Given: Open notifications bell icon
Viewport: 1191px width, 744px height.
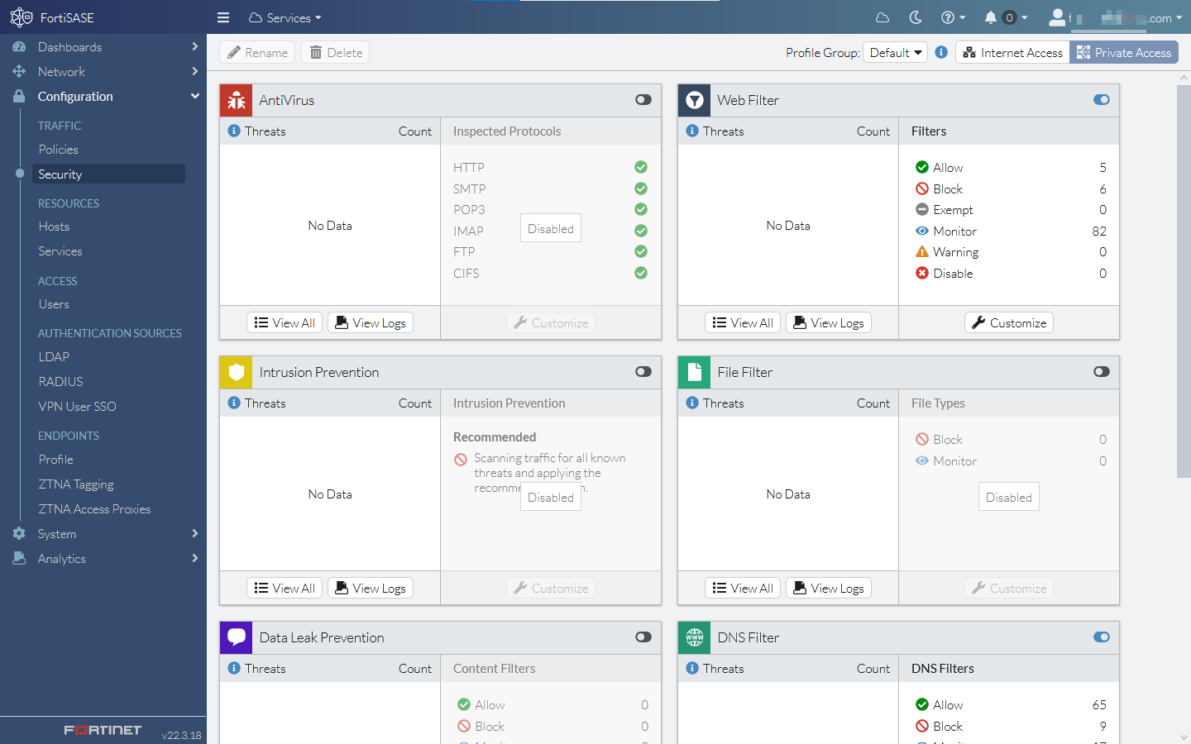Looking at the screenshot, I should click(x=991, y=17).
